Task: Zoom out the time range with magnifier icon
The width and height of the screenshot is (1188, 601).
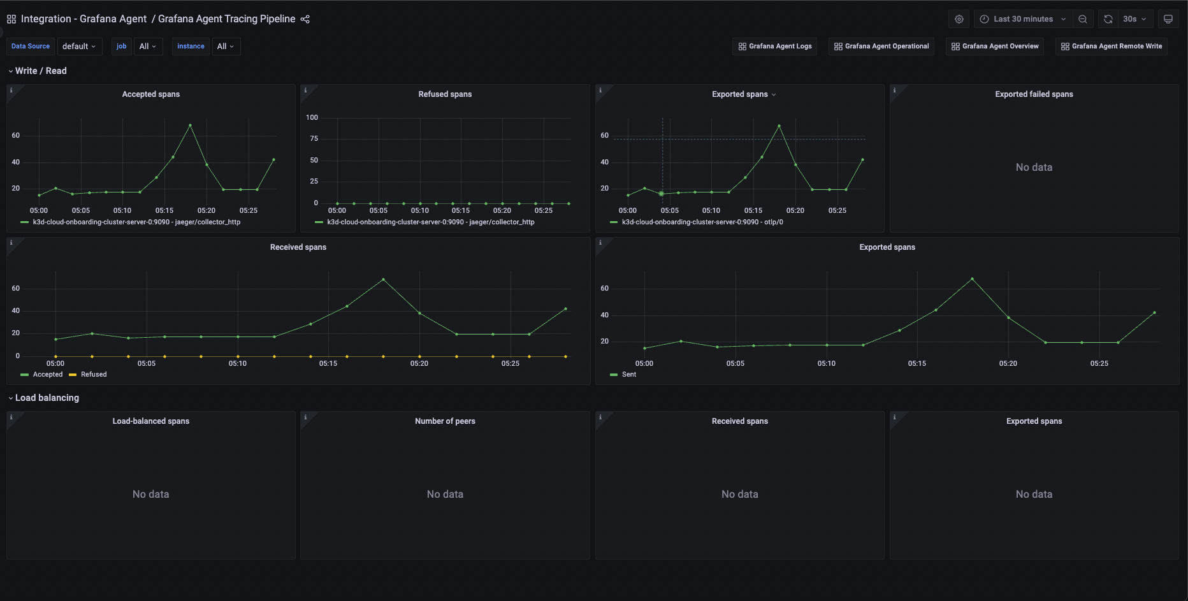Action: (x=1082, y=18)
